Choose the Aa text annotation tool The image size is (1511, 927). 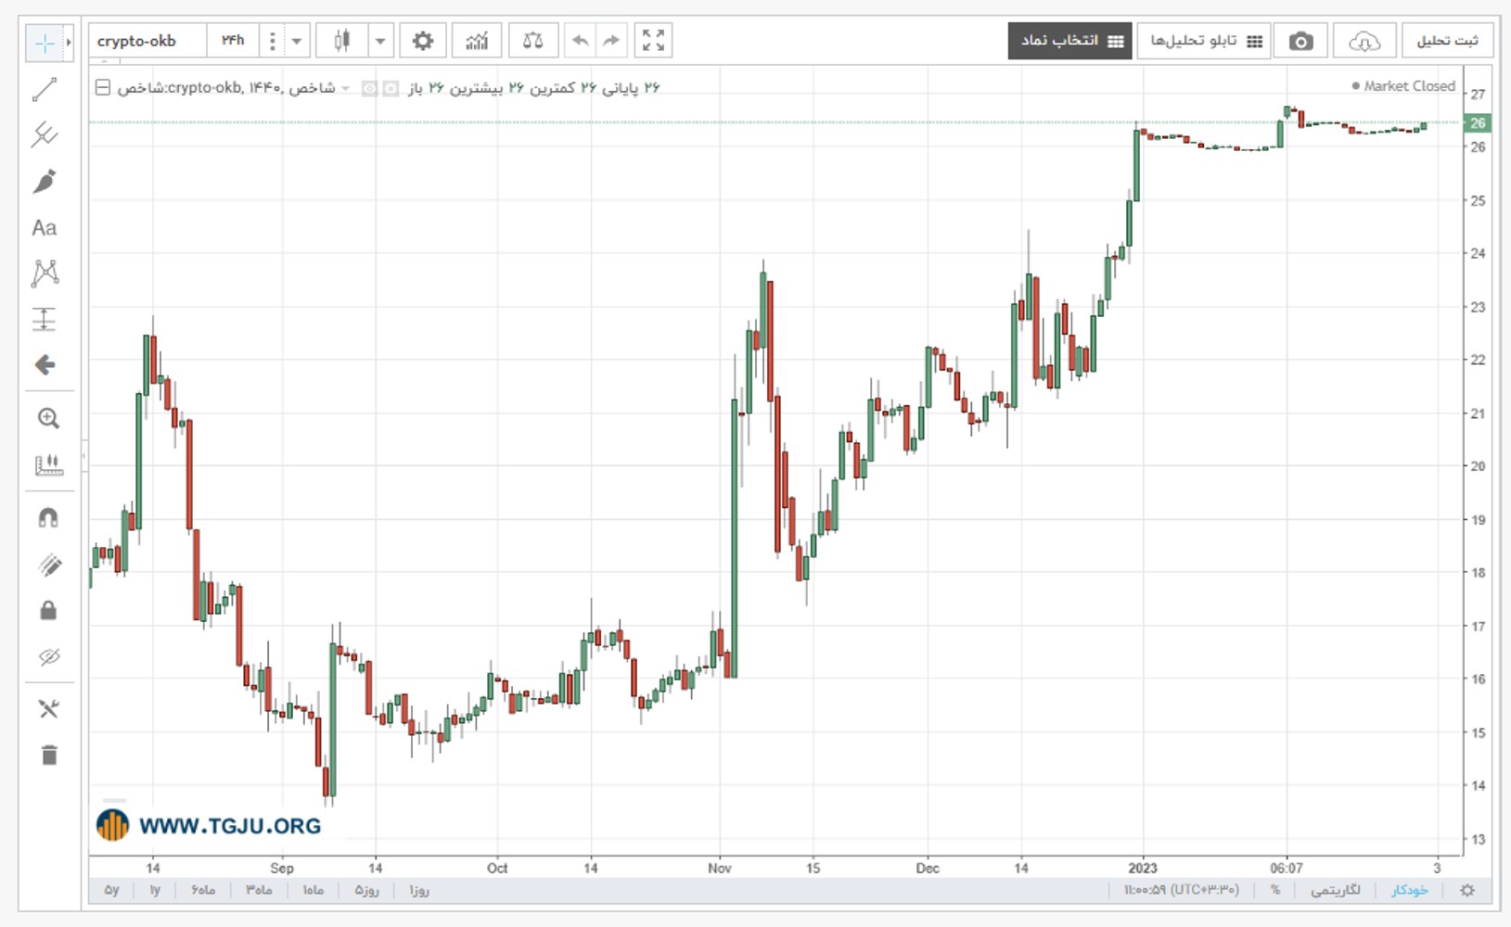45,228
